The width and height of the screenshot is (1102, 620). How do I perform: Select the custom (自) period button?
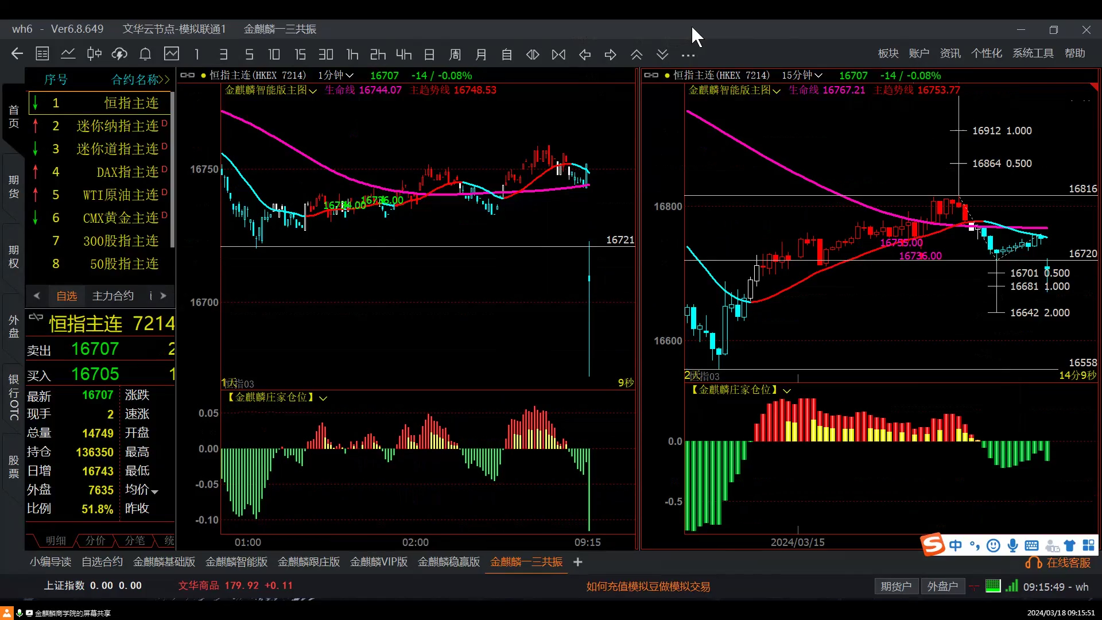(x=507, y=54)
